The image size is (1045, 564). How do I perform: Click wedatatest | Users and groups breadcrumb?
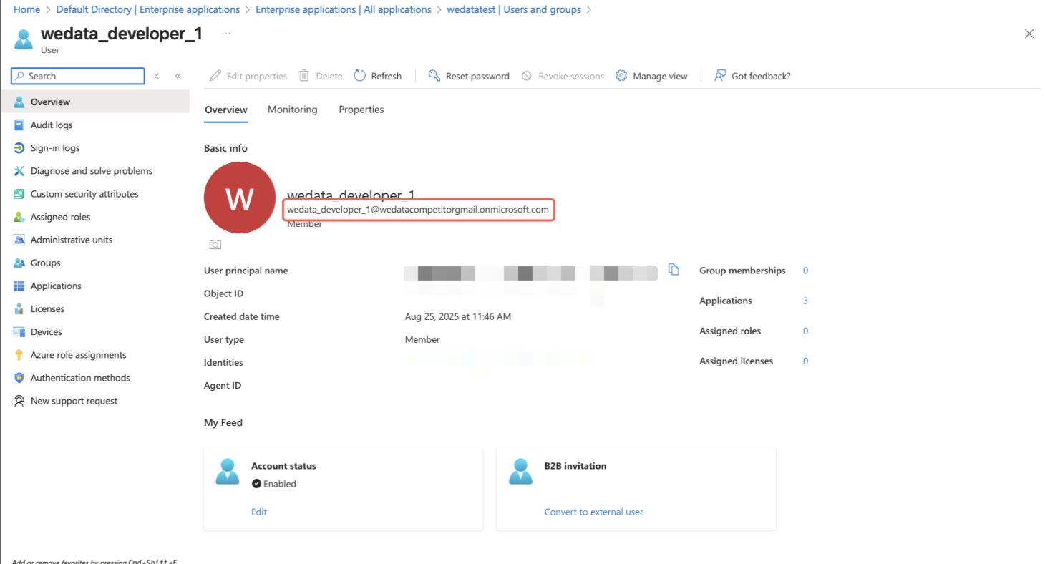515,9
